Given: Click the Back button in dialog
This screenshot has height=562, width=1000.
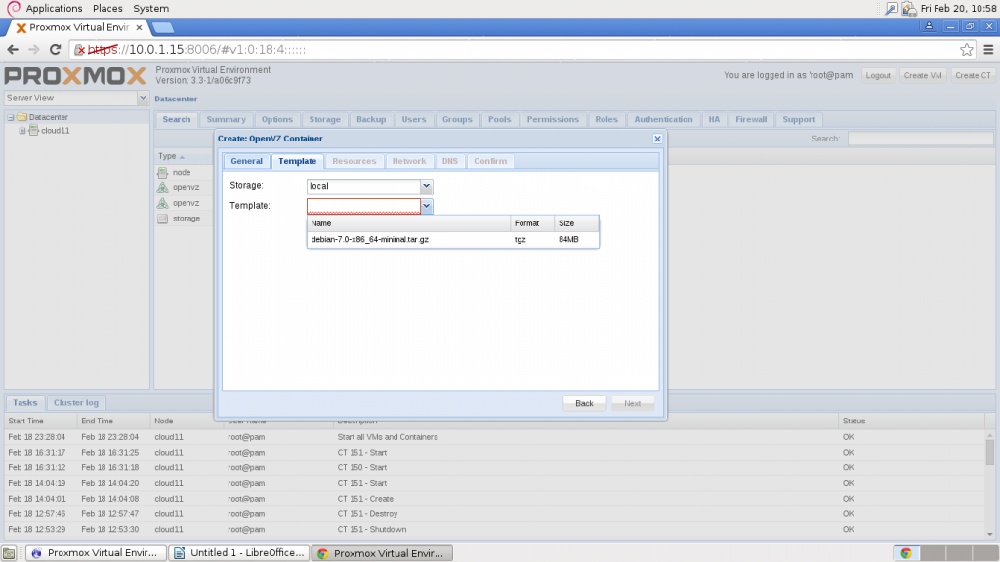Looking at the screenshot, I should click(584, 403).
